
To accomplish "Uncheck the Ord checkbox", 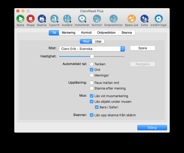I will (x=92, y=70).
